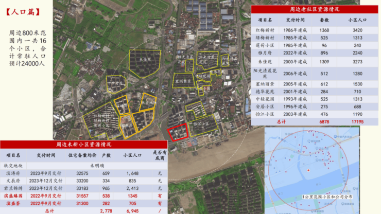Viewport: 381px width, 214px height.
Task: Click the 32575 price value
Action: 82,173
